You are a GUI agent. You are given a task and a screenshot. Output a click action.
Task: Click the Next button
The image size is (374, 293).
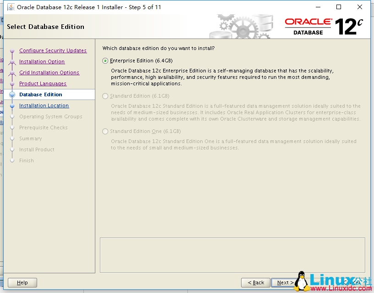[285, 282]
